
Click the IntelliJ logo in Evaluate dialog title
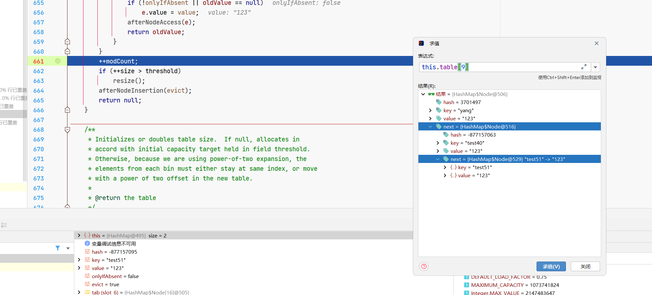421,43
